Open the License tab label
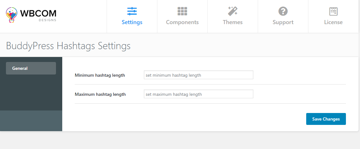Image resolution: width=360 pixels, height=149 pixels. point(333,22)
